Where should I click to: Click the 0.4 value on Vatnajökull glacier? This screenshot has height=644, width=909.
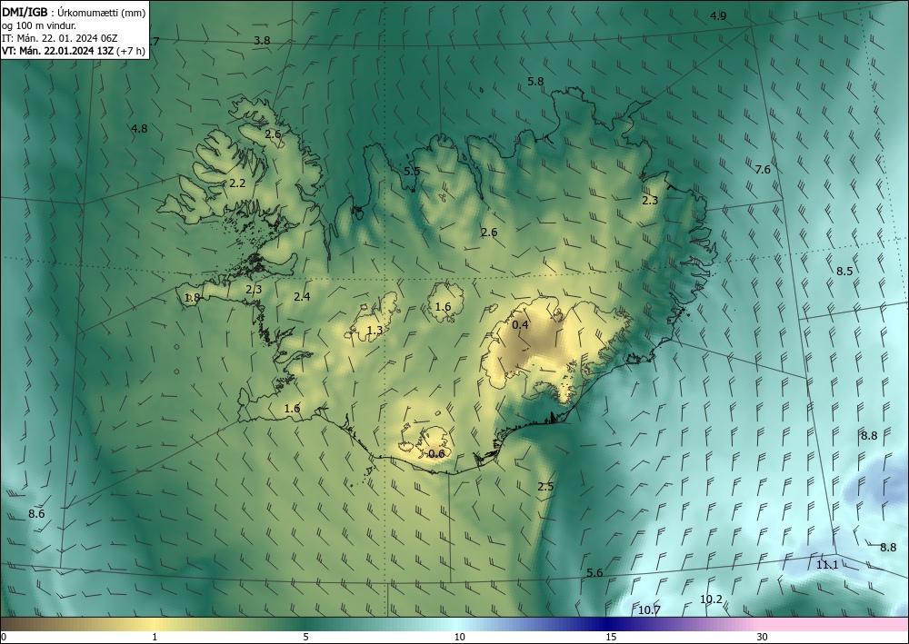click(x=520, y=325)
